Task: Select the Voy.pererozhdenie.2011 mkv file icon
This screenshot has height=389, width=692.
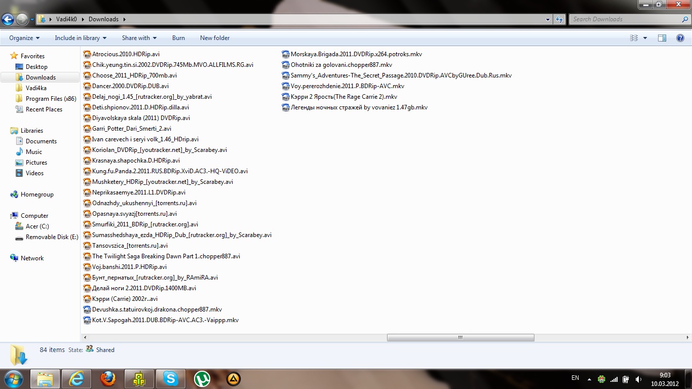Action: click(286, 86)
